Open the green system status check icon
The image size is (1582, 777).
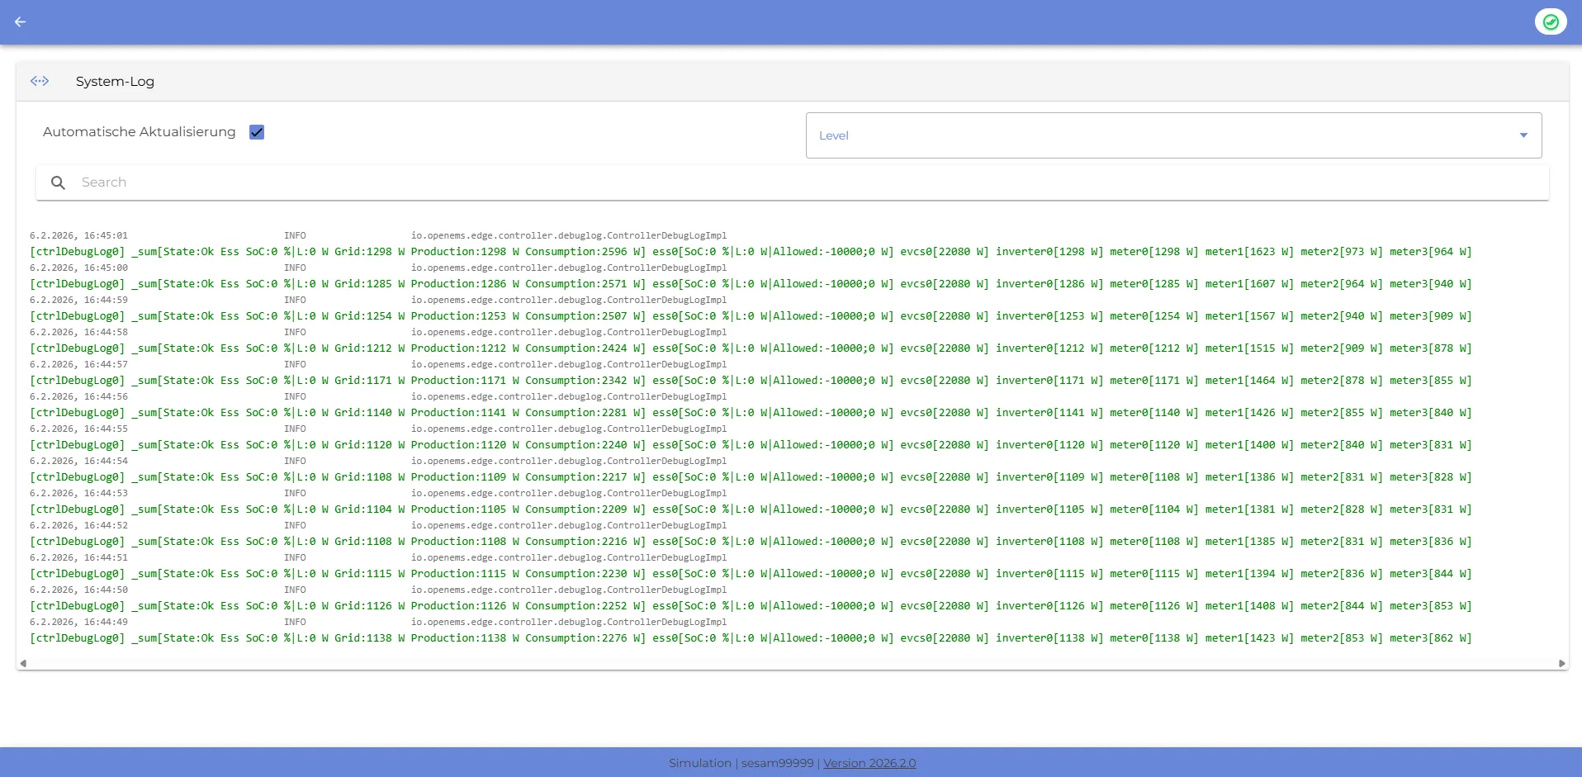[1550, 22]
